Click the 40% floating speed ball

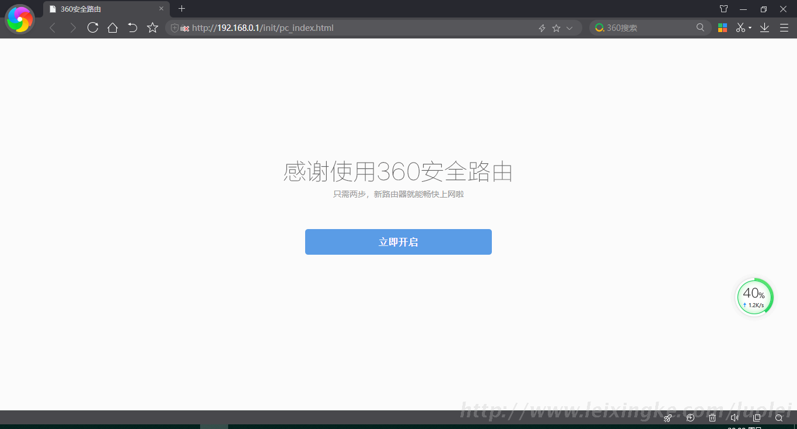point(754,297)
